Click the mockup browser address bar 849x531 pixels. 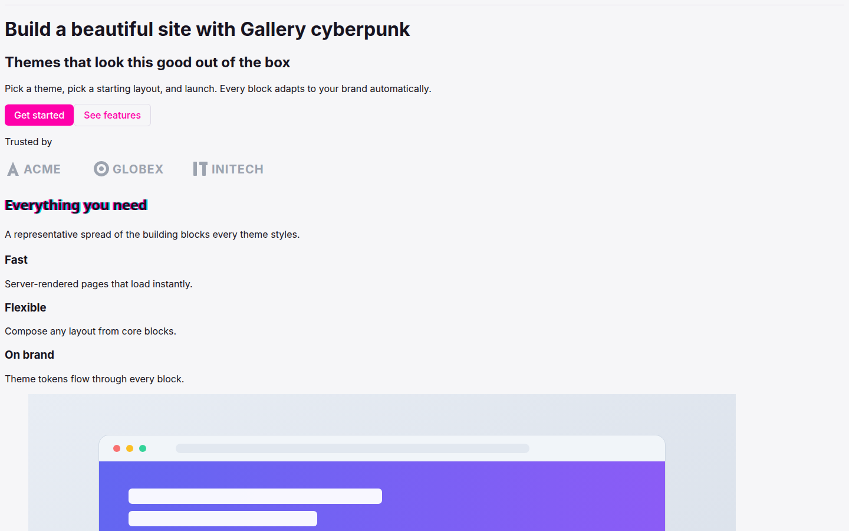click(353, 448)
